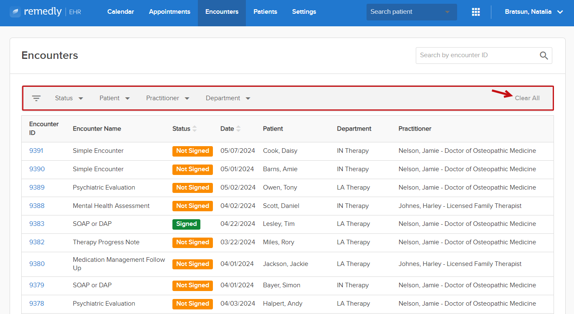Click patient name Bayer, Simon
The height and width of the screenshot is (314, 574).
coord(282,285)
